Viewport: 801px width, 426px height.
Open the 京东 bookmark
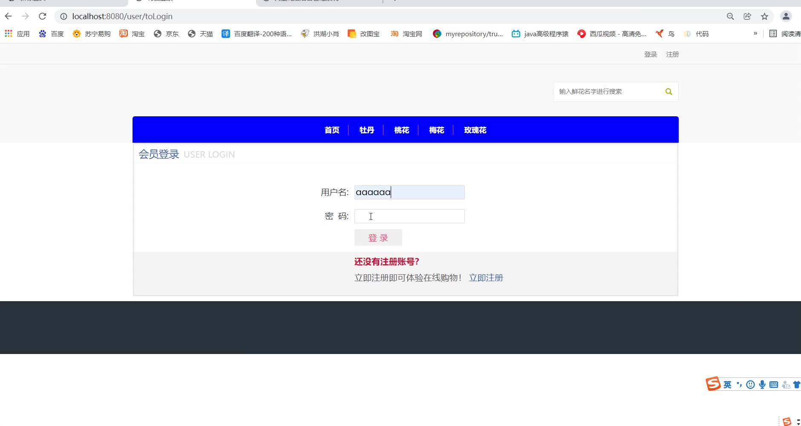166,34
